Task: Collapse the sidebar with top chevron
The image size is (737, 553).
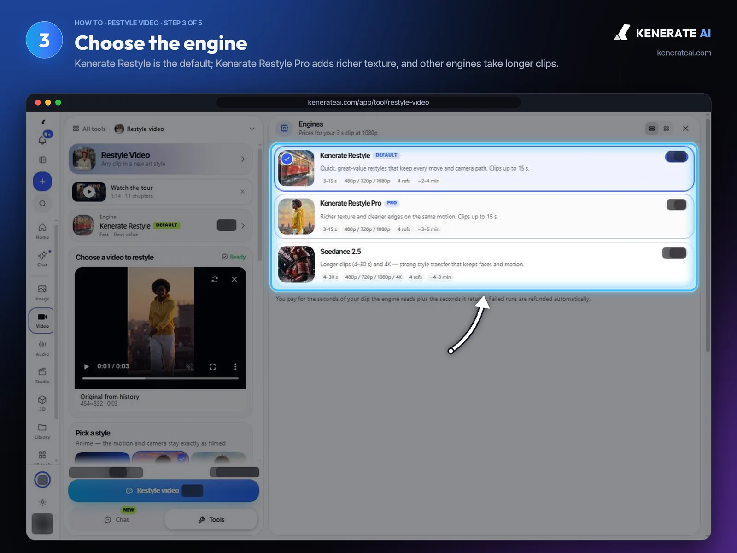Action: pos(43,122)
